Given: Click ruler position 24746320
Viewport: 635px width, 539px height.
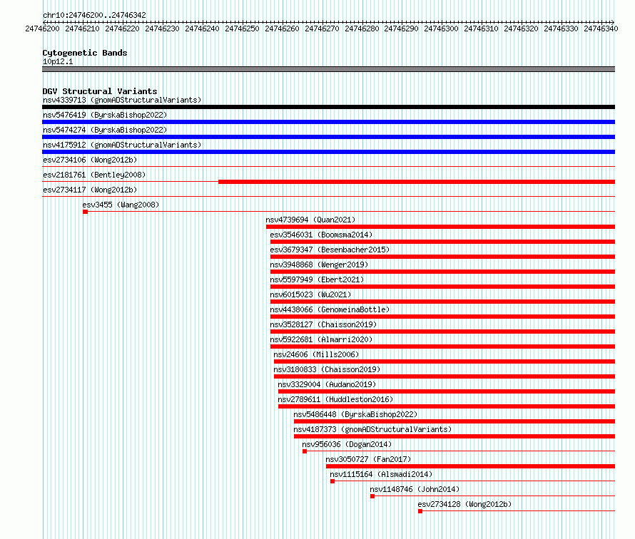Looking at the screenshot, I should click(x=521, y=29).
